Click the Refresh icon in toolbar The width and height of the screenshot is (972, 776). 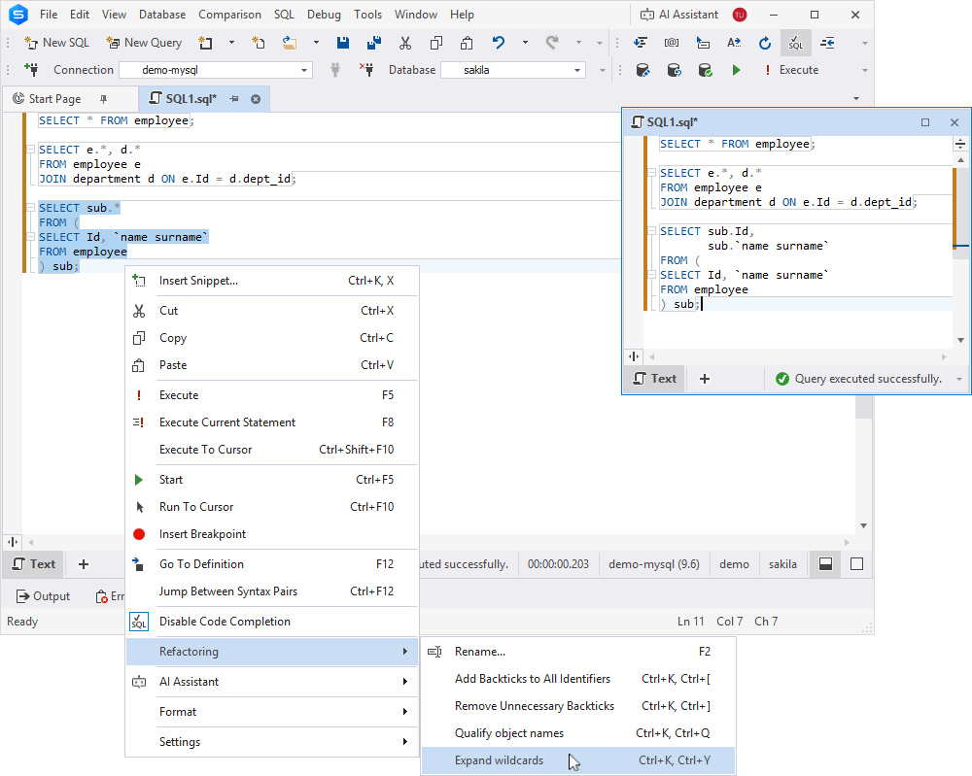click(765, 43)
